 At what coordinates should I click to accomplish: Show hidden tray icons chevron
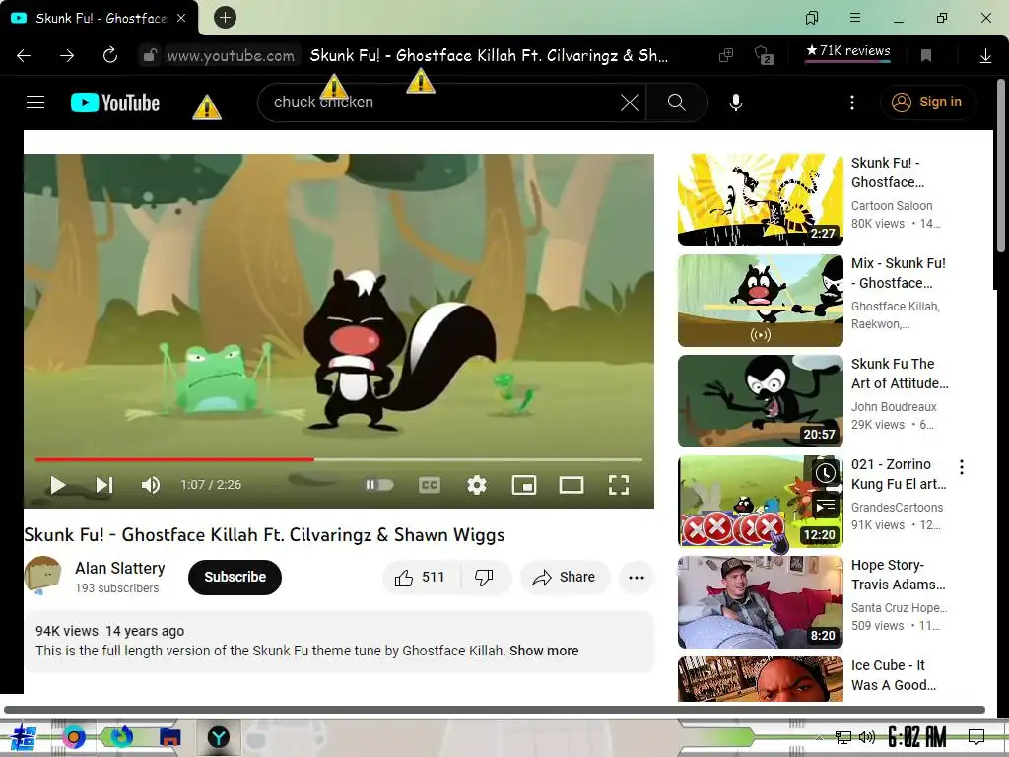click(x=819, y=737)
